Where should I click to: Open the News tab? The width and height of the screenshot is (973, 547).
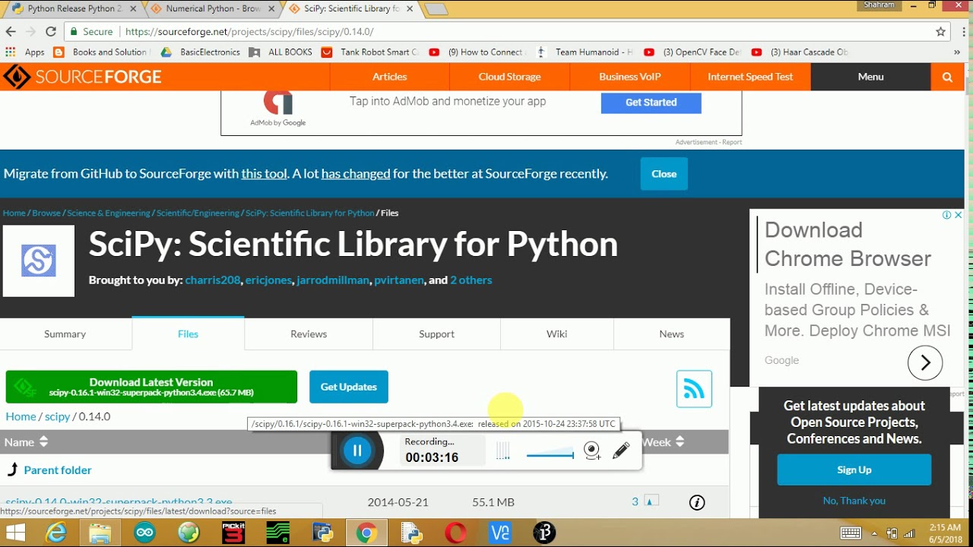point(672,334)
